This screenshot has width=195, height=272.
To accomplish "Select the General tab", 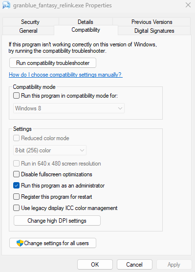I will pos(28,31).
